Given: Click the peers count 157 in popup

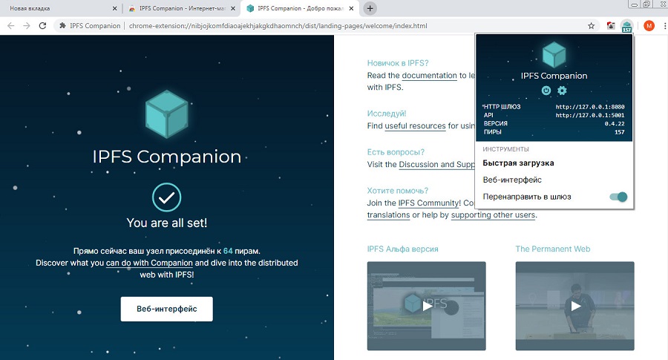Looking at the screenshot, I should [620, 132].
